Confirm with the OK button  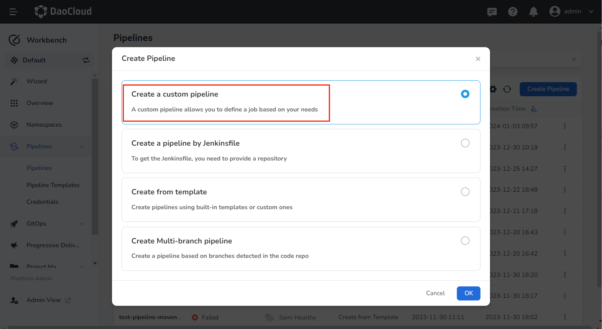click(x=468, y=293)
